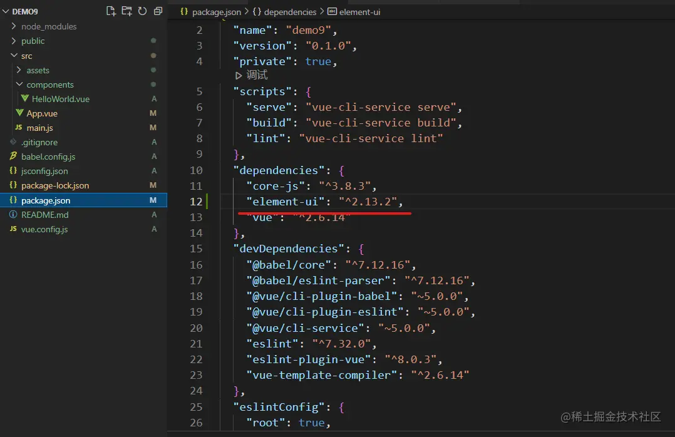
Task: Click the "@vue/cli-service" key
Action: tap(305, 328)
